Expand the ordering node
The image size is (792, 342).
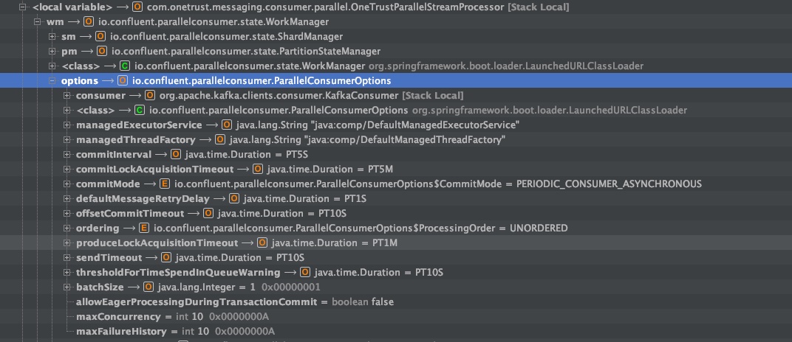(x=66, y=228)
